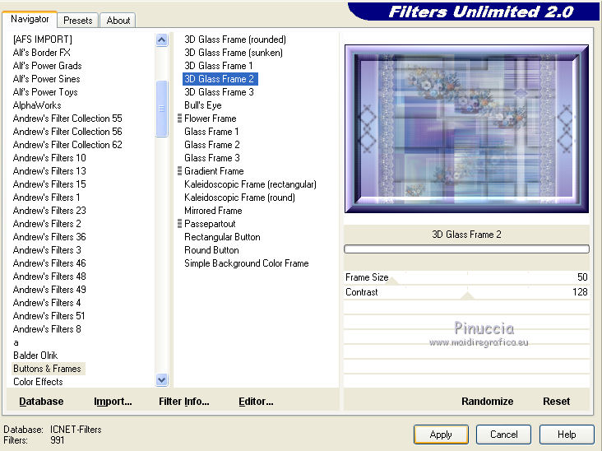Click the Cancel button

(x=503, y=435)
